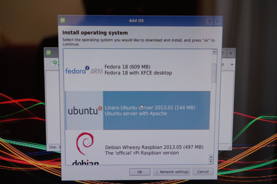
Task: Close the Add OS dialog with X
Action: [x=218, y=21]
